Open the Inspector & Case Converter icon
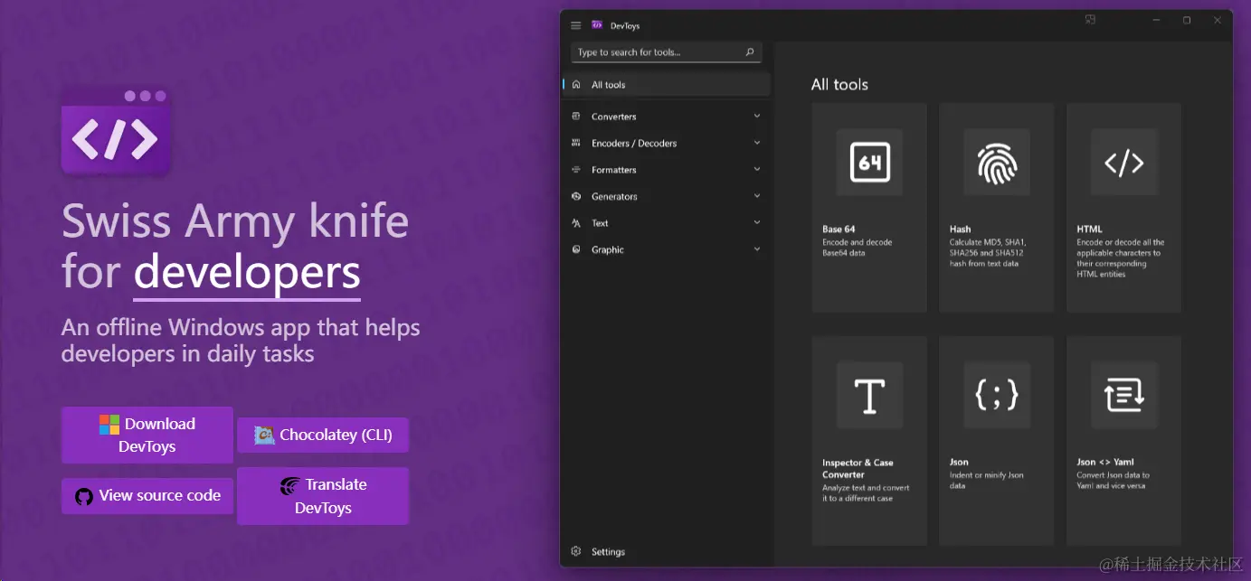This screenshot has height=581, width=1251. tap(869, 396)
